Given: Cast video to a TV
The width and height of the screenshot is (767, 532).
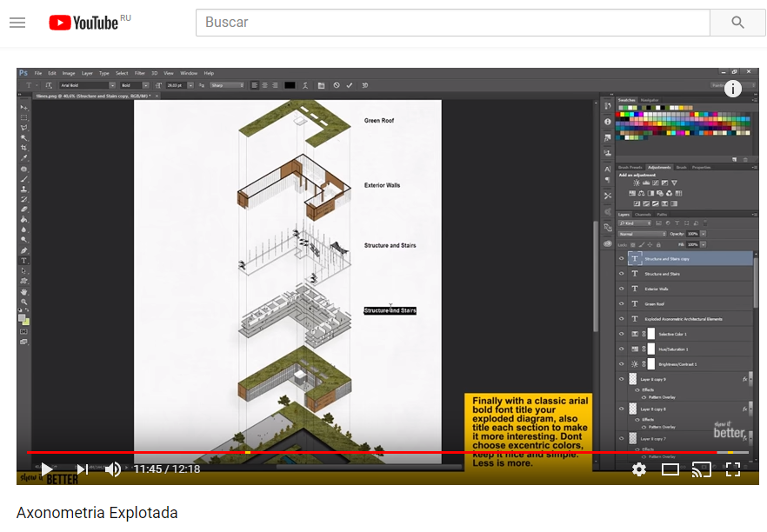Looking at the screenshot, I should pyautogui.click(x=702, y=470).
